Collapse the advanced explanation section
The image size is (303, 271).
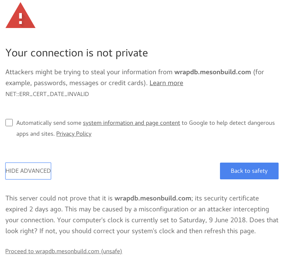[x=28, y=171]
